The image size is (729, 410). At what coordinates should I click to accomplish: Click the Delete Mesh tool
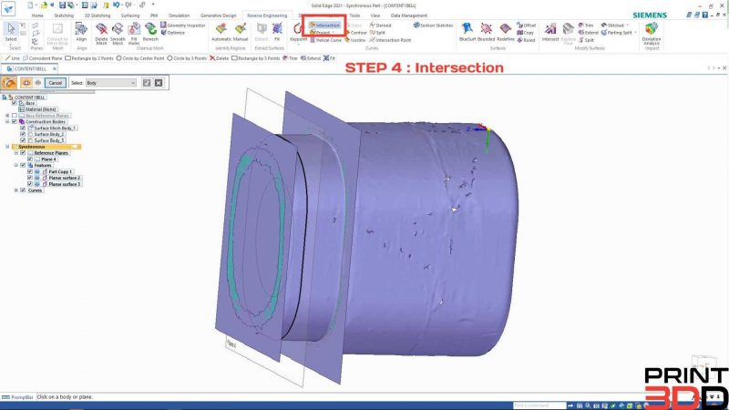point(101,33)
